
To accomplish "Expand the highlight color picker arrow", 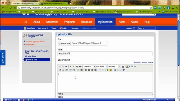I will coord(129,66).
